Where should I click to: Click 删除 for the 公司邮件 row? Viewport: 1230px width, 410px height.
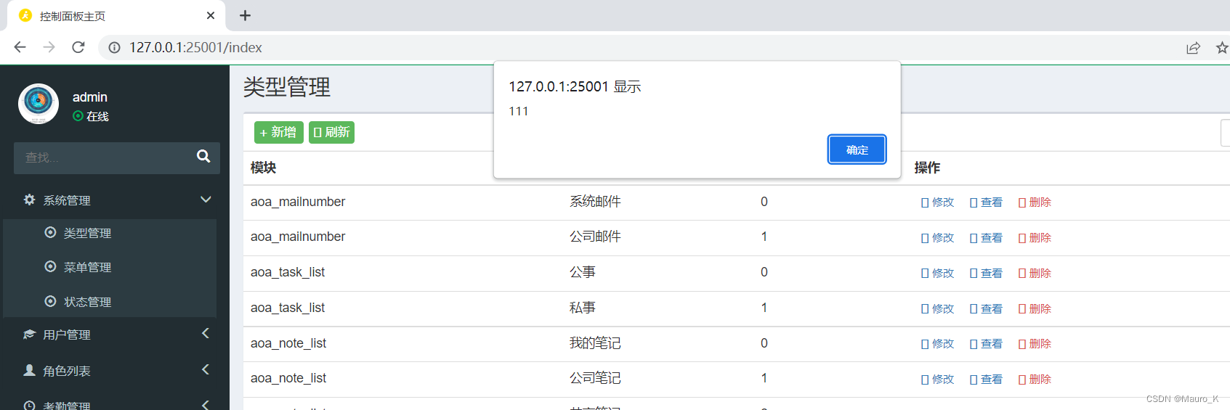1035,238
